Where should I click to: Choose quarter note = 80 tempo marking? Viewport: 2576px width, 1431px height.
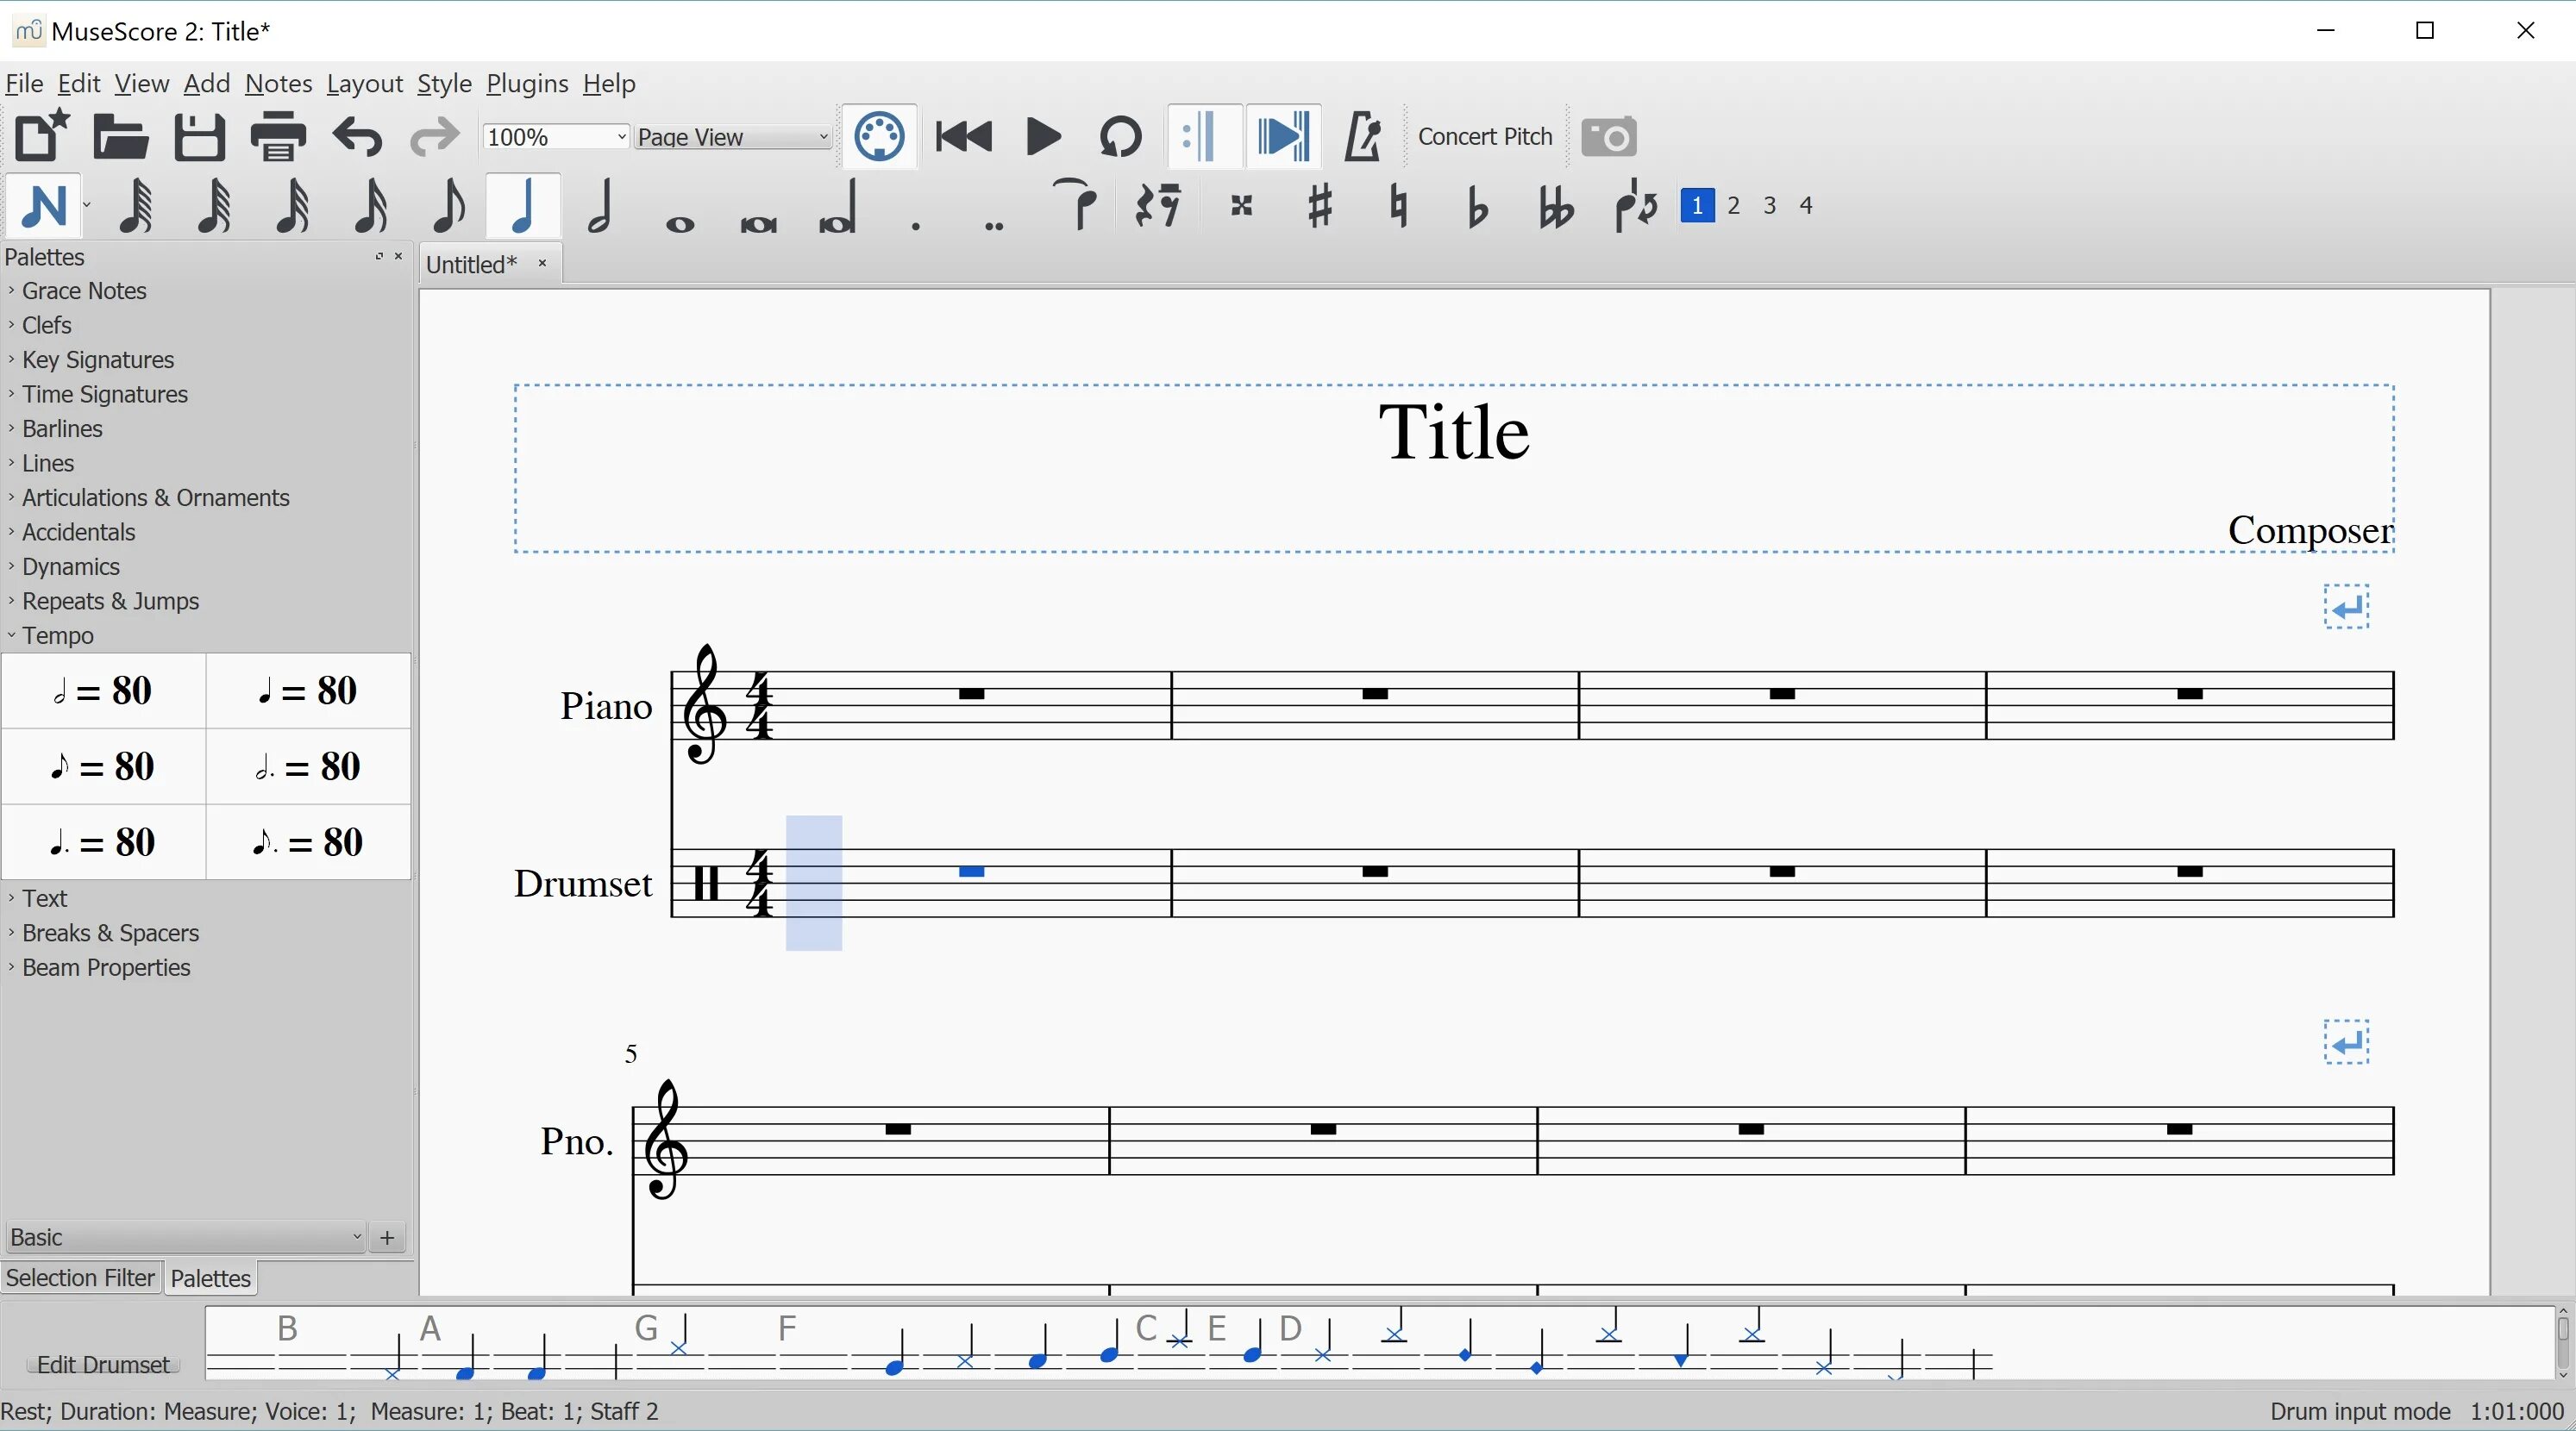coord(308,691)
